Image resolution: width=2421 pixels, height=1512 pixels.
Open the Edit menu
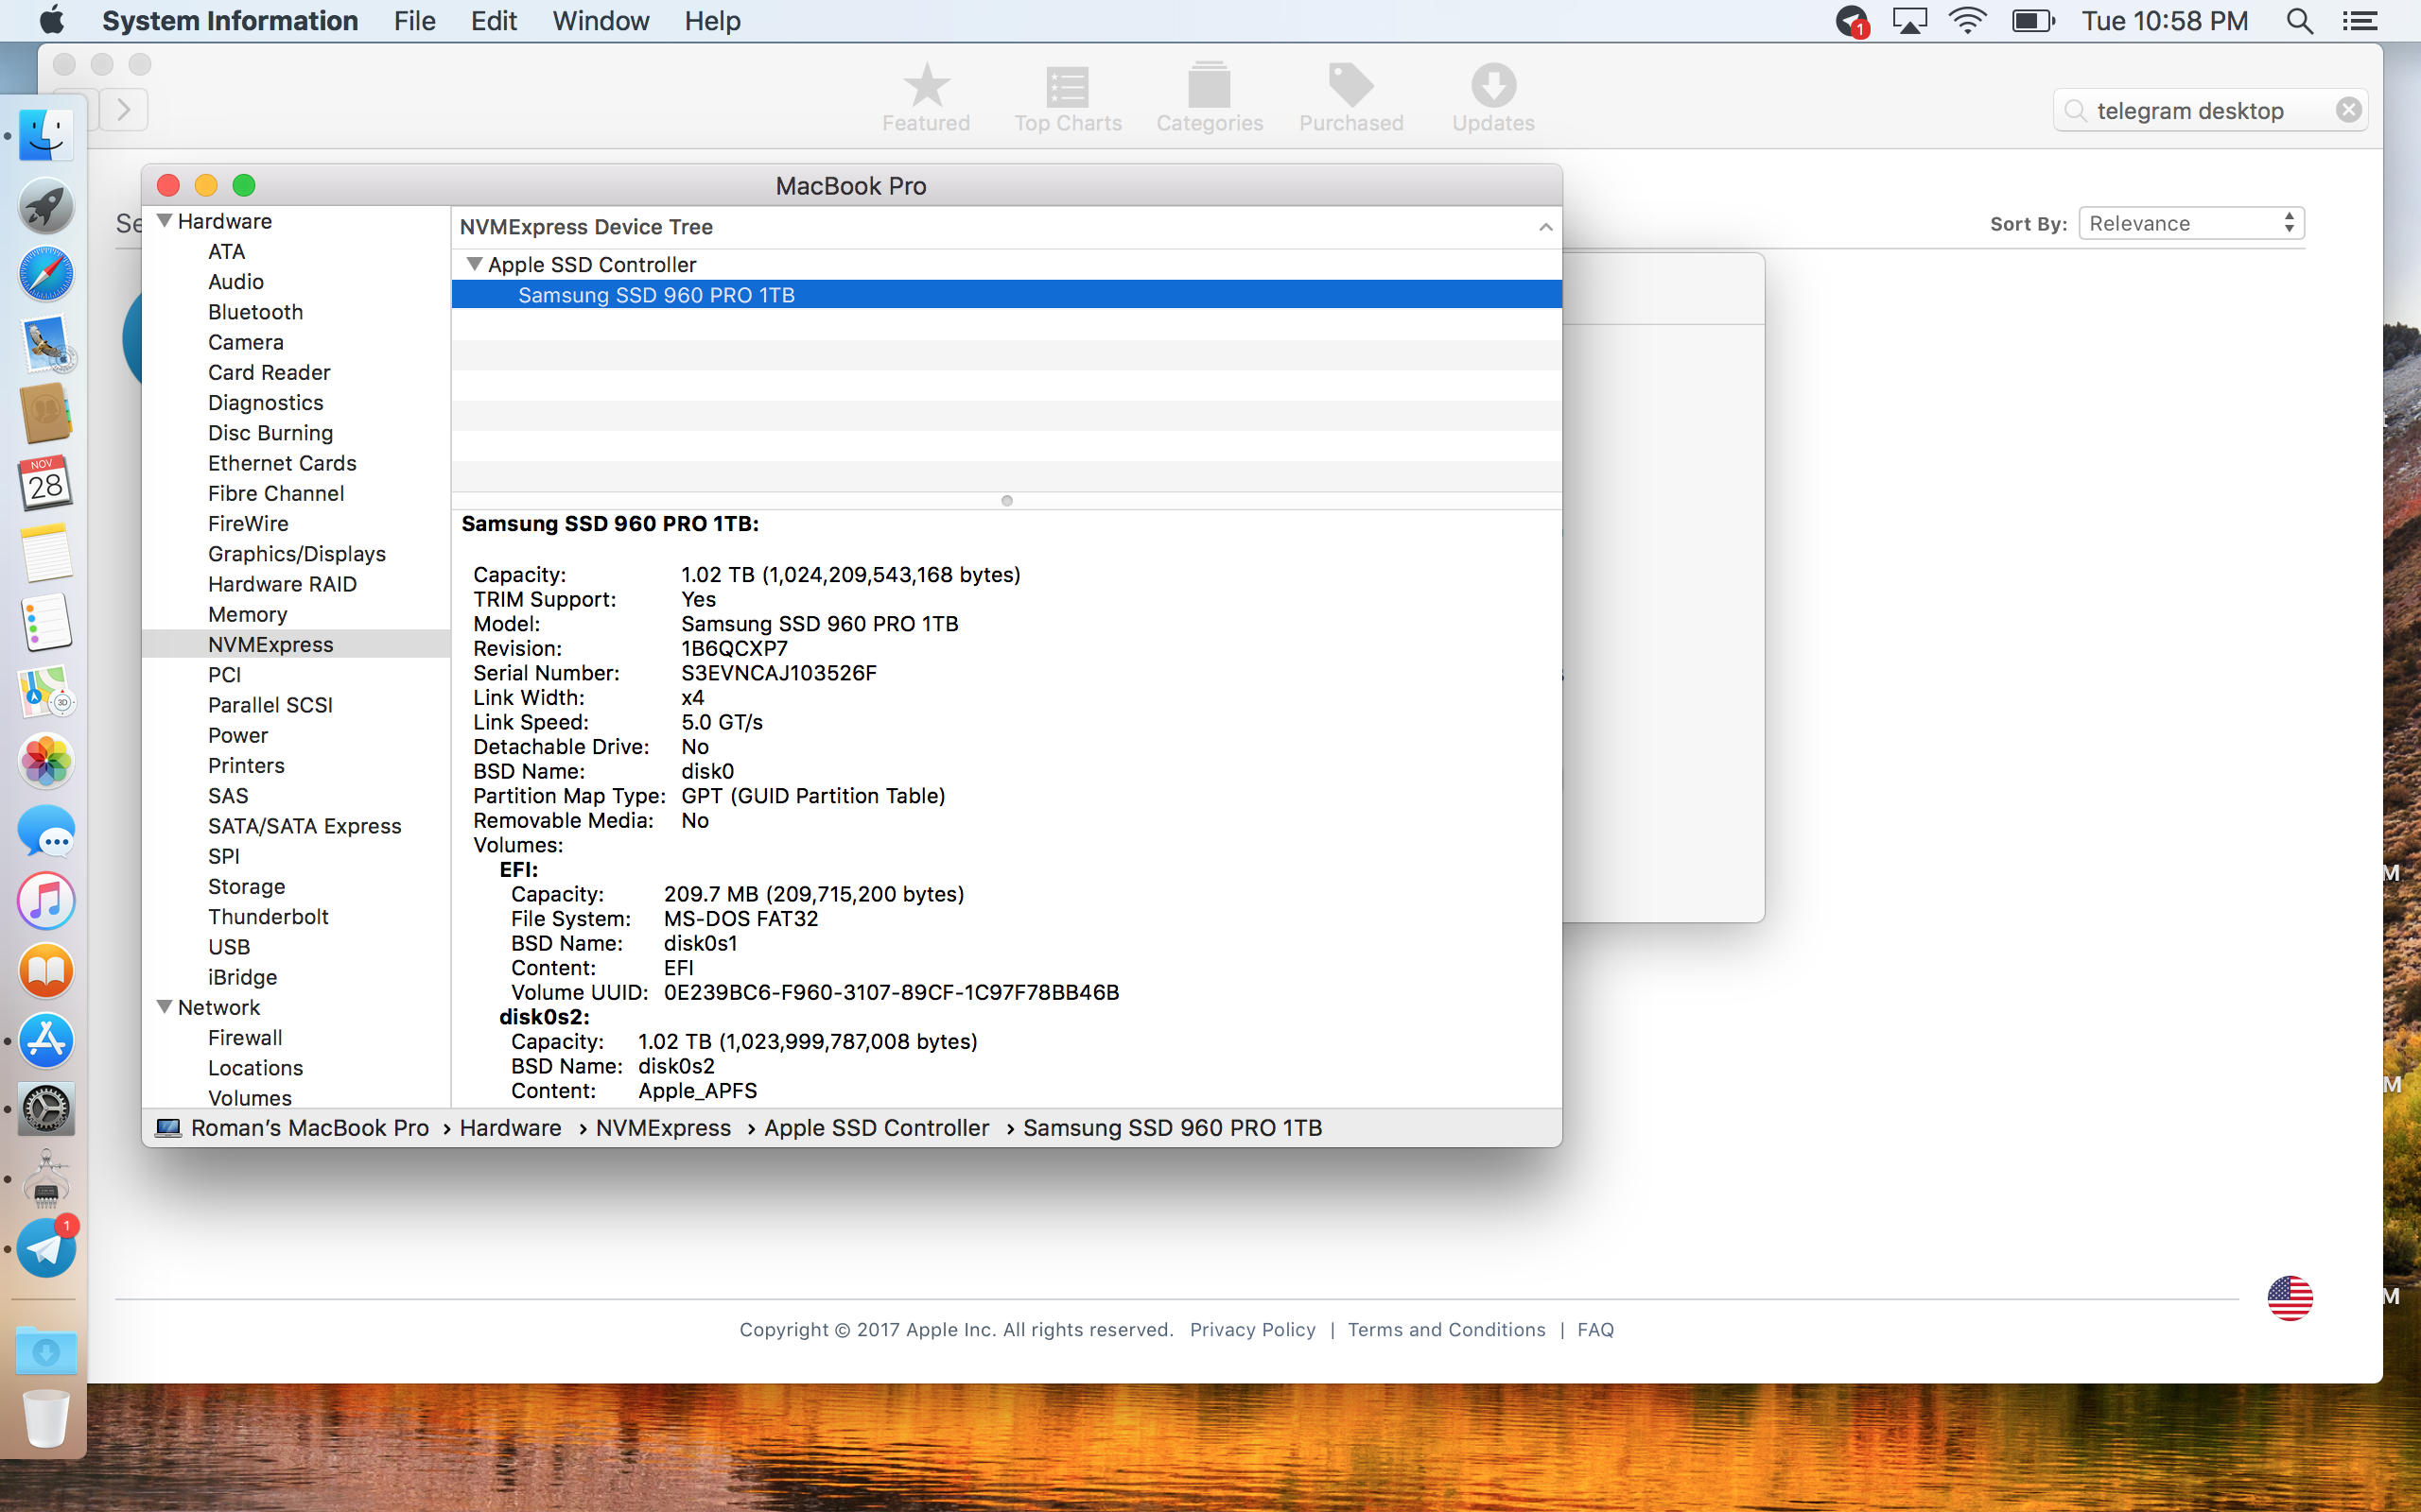click(x=494, y=21)
